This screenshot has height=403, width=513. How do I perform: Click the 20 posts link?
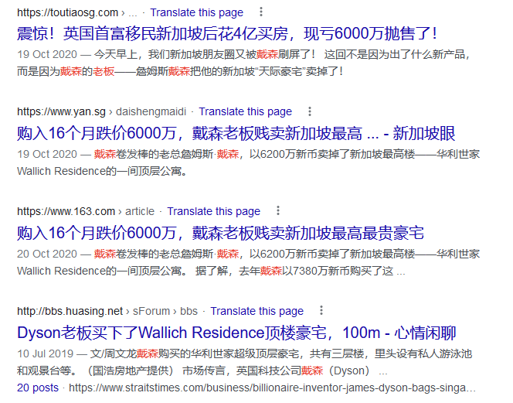coord(38,388)
